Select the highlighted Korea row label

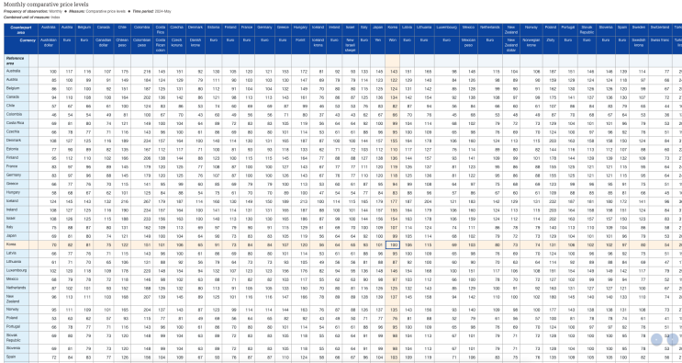(x=17, y=244)
